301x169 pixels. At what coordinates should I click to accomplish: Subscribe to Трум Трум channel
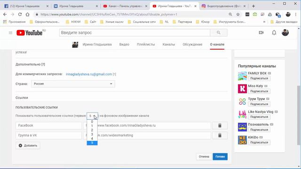pyautogui.click(x=259, y=104)
